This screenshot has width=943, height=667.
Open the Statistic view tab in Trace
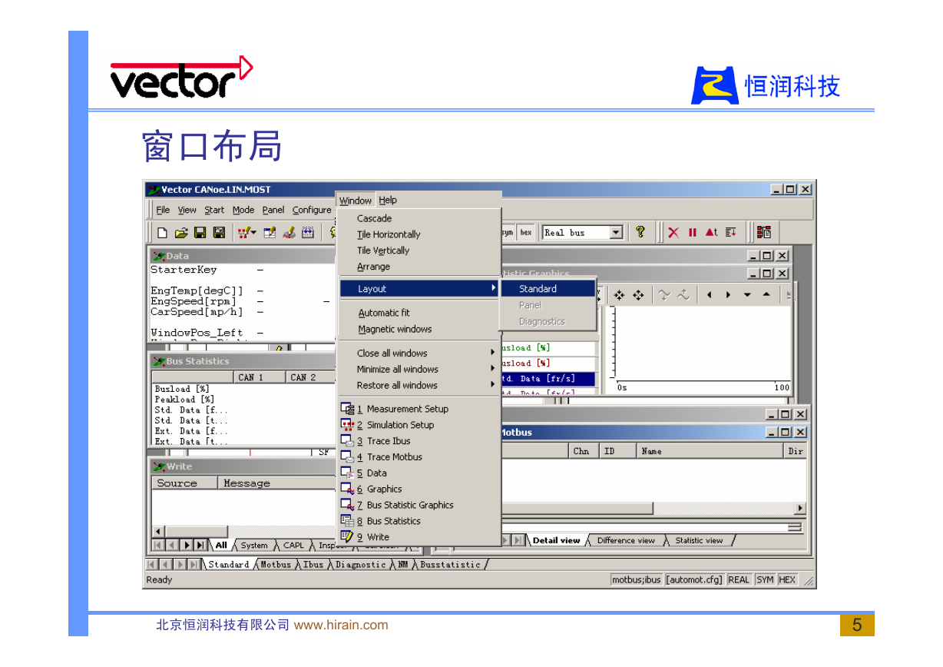coord(699,541)
